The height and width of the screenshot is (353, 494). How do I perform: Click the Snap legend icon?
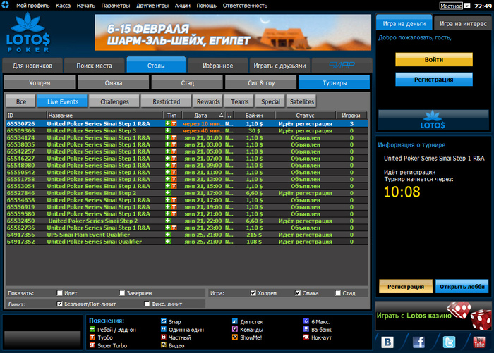164,321
